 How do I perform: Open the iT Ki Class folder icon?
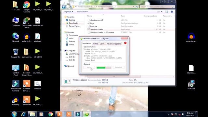point(16,6)
